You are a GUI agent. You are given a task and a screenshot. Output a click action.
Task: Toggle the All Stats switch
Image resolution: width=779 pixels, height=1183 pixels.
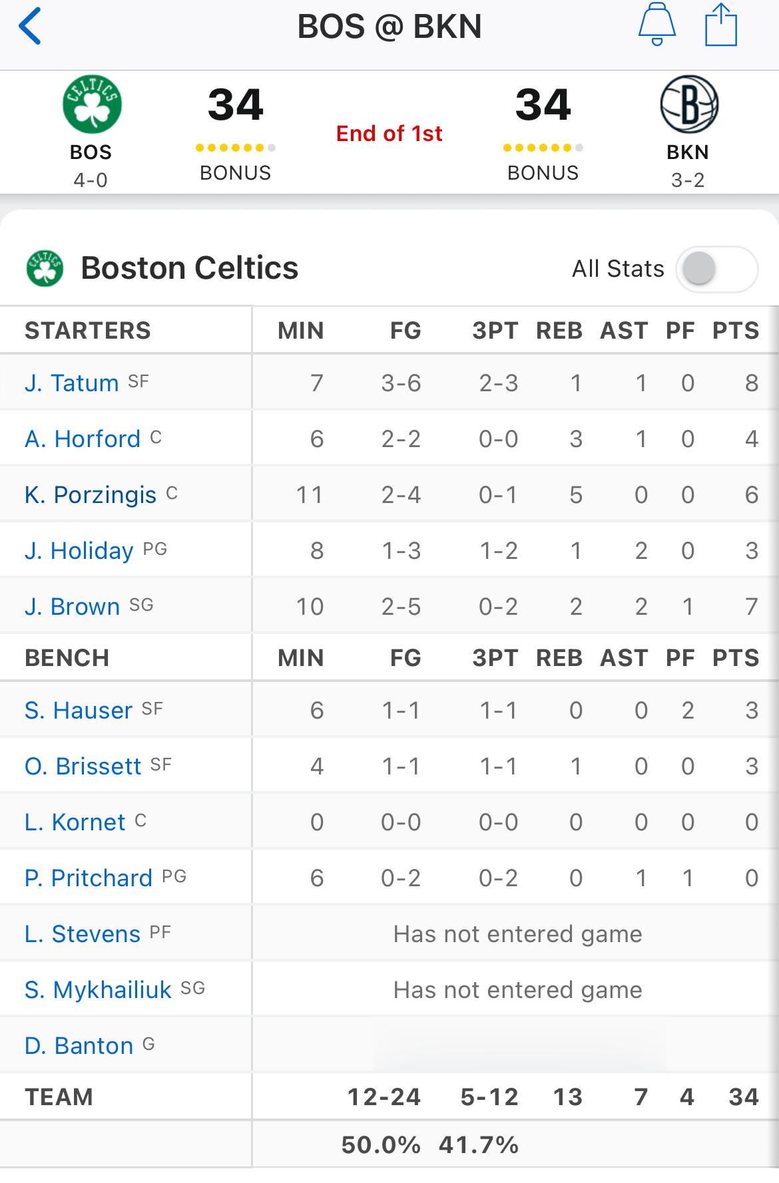click(x=716, y=269)
